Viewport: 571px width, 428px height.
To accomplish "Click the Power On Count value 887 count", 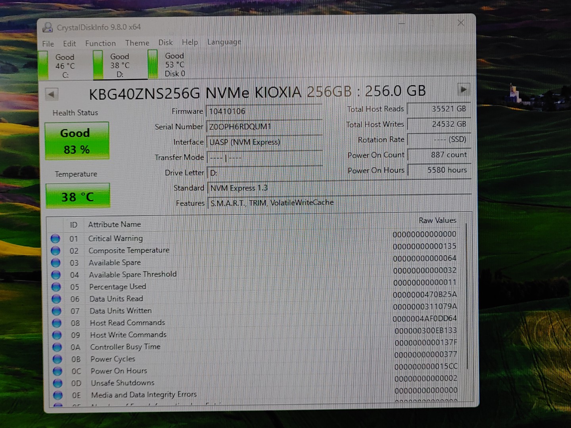I will point(439,155).
